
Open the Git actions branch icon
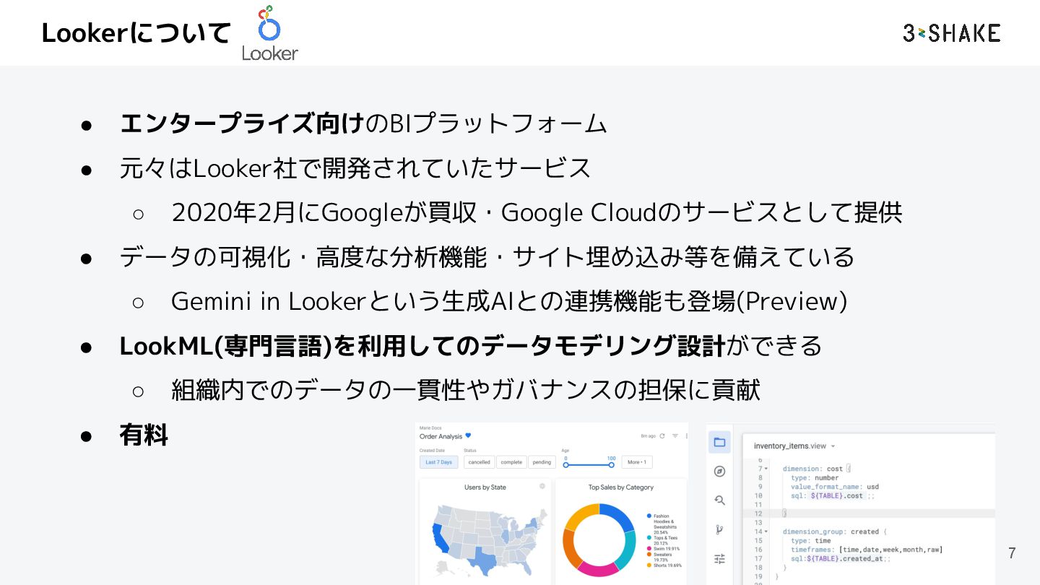tap(719, 529)
